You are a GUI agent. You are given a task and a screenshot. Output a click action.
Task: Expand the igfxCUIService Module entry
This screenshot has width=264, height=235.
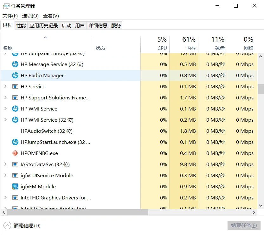point(5,176)
